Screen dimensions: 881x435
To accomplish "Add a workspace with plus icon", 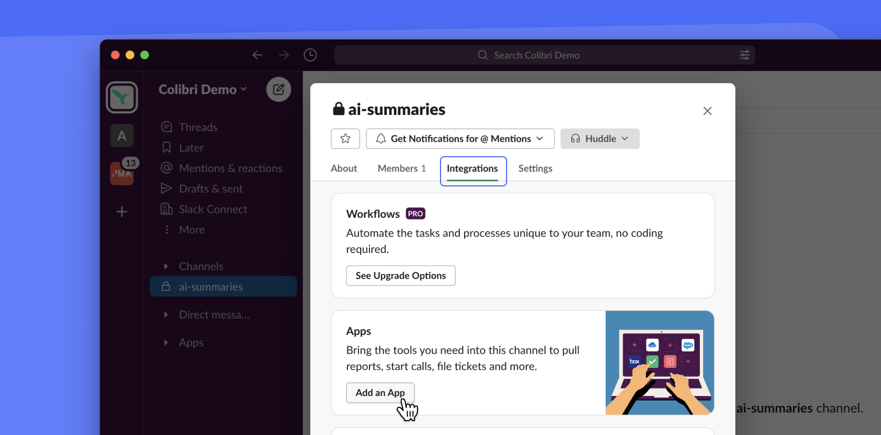I will 122,212.
